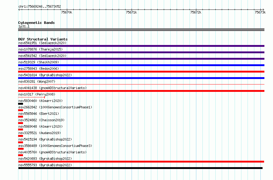Select the small black block under nsv5830460
This screenshot has width=273, height=180.
click(21, 104)
